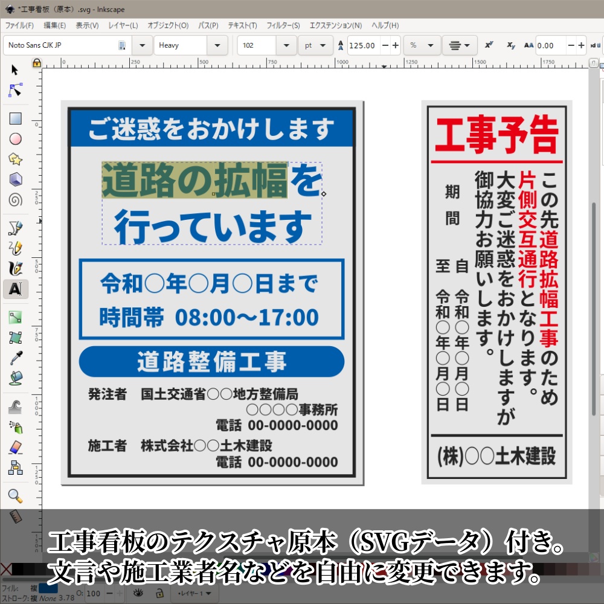Open the % line spacing unit dropdown
Image resolution: width=604 pixels, height=604 pixels.
(x=422, y=45)
